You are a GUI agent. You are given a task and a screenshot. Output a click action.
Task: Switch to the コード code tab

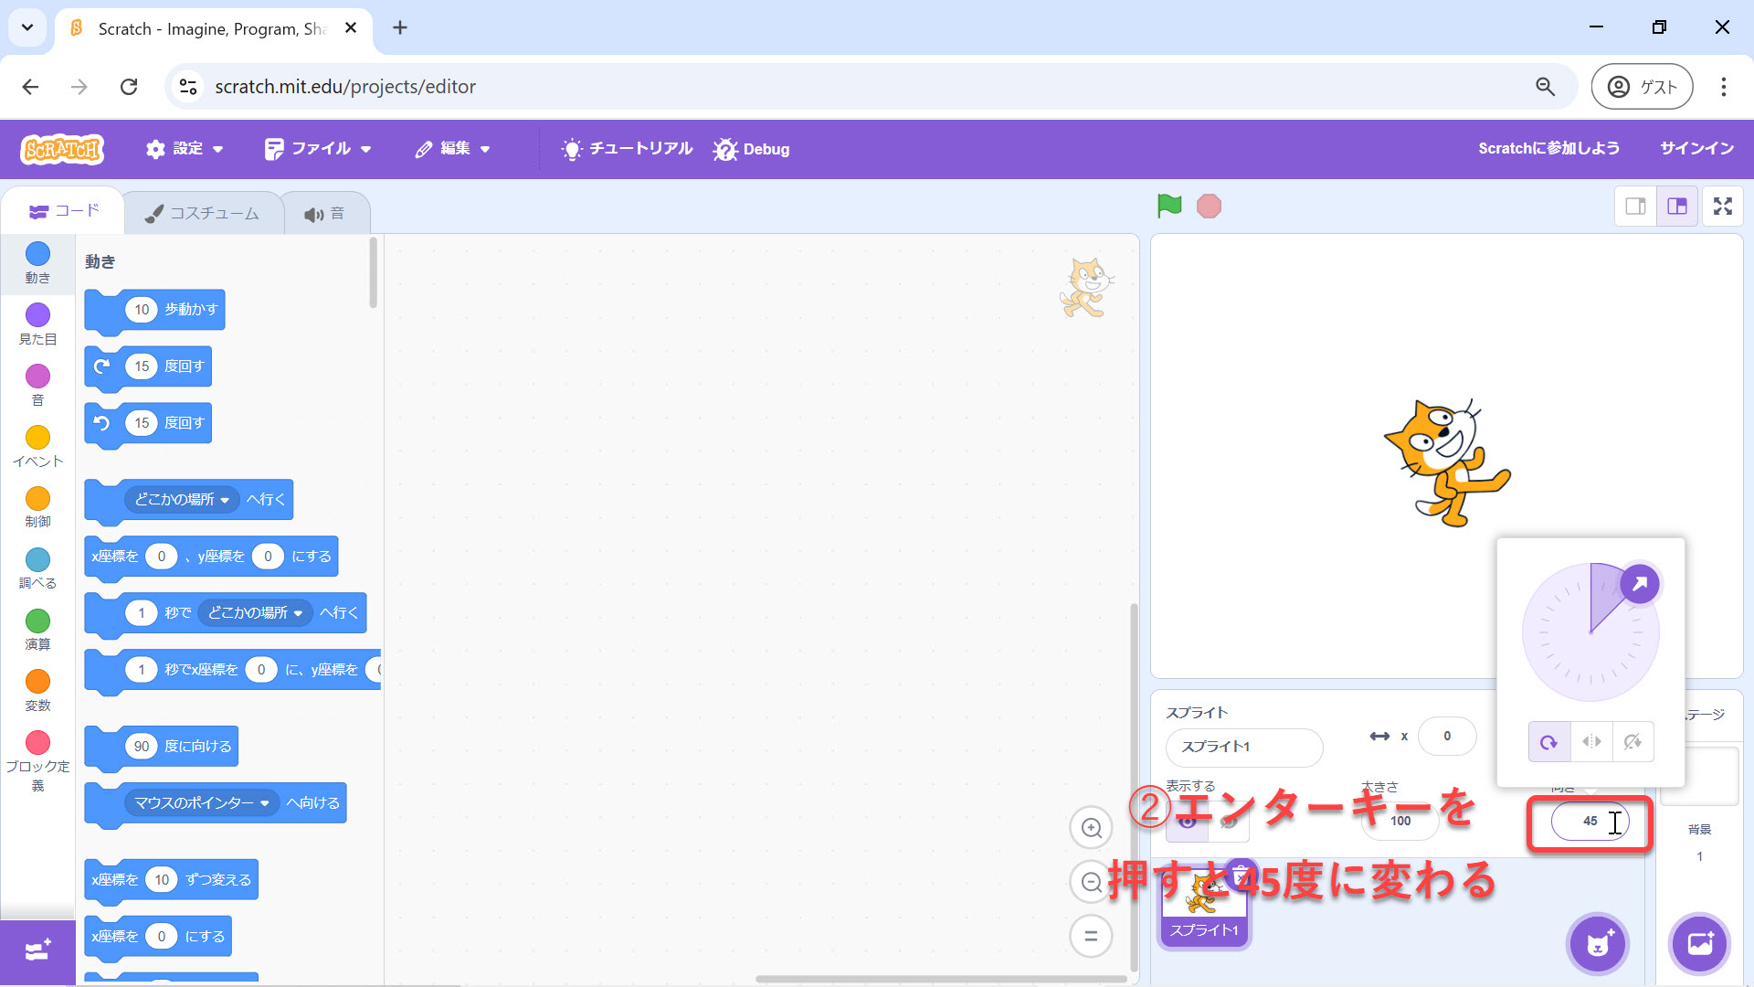coord(64,211)
